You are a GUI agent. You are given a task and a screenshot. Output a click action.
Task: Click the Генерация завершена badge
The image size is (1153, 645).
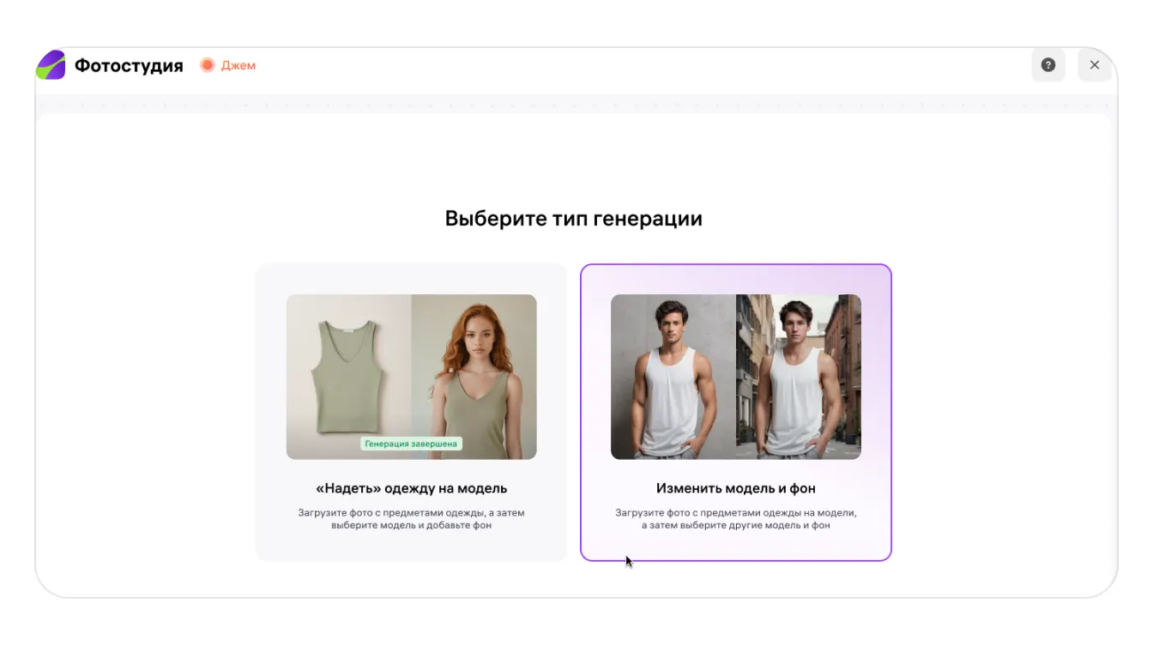[x=411, y=443]
